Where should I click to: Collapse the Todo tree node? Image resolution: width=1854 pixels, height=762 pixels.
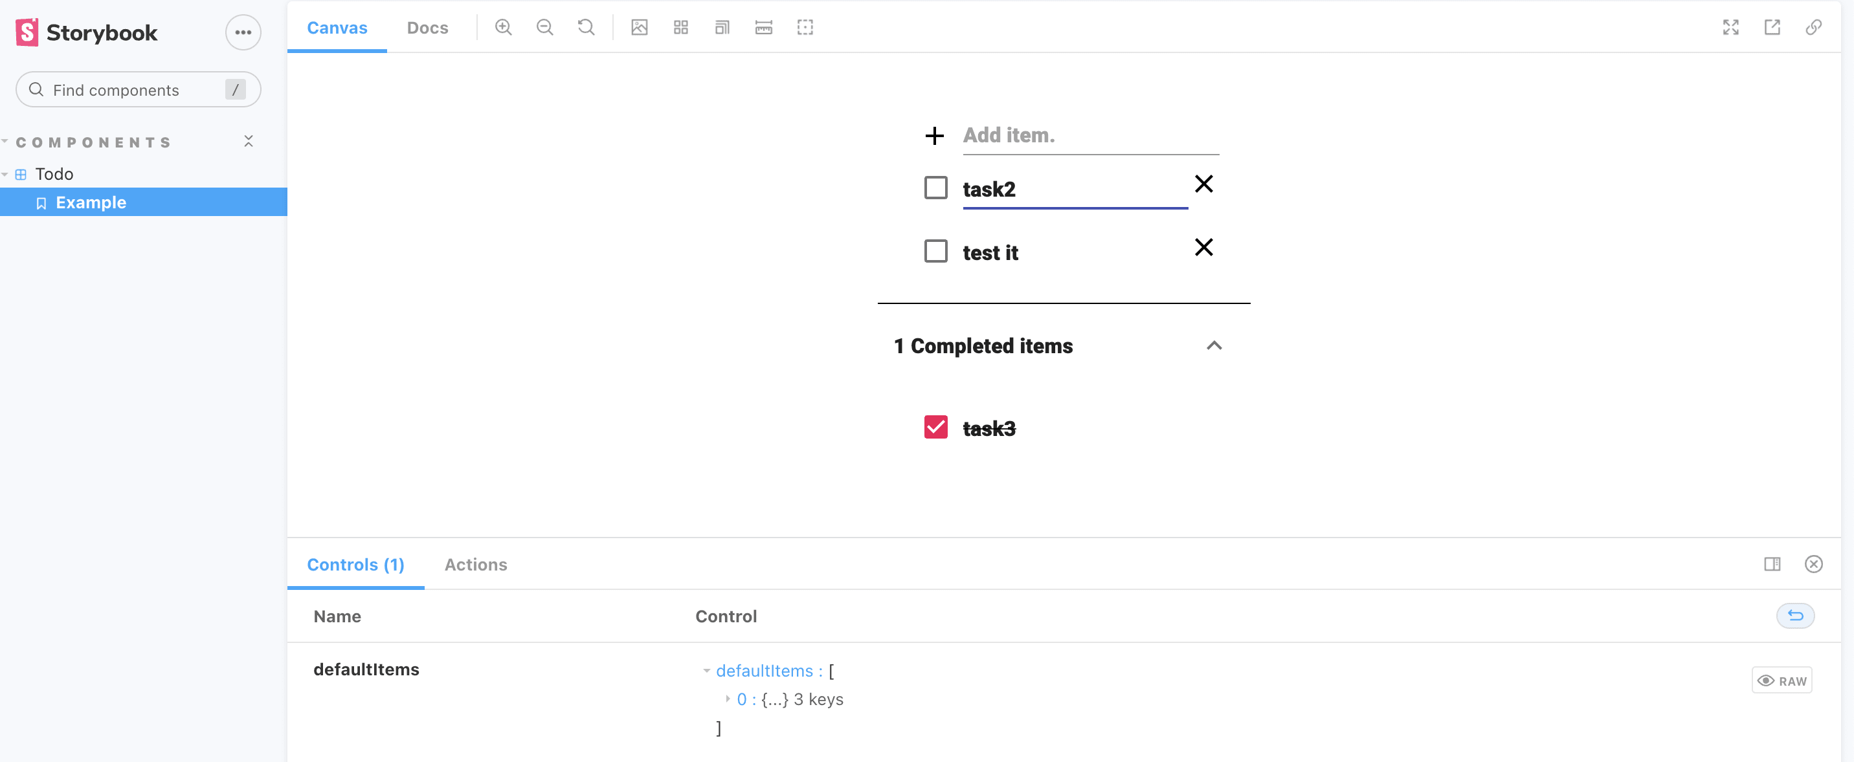coord(5,174)
